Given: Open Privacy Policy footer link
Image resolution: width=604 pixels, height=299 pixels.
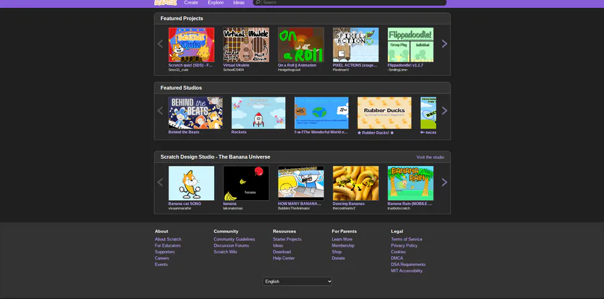Looking at the screenshot, I should coord(404,245).
